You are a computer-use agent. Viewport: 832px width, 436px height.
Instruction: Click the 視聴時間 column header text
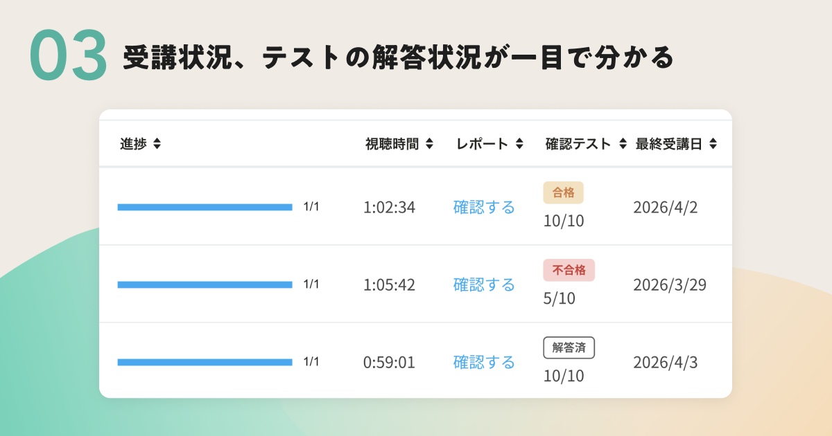coord(392,144)
